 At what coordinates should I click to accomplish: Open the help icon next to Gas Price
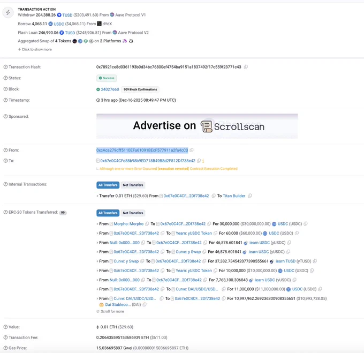(x=5, y=348)
